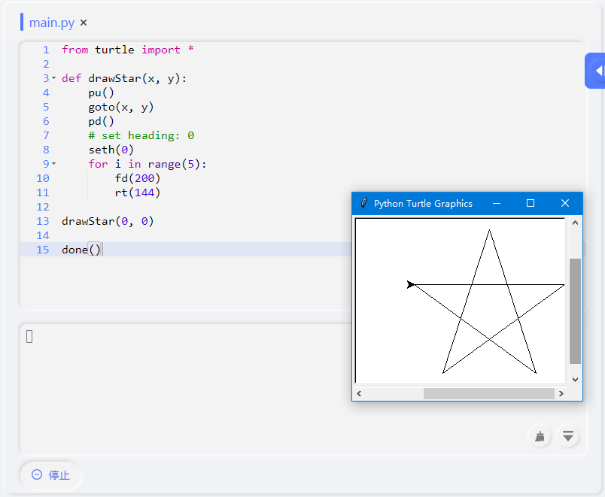Viewport: 605px width, 497px height.
Task: Clear console with the broom icon
Action: 540,436
